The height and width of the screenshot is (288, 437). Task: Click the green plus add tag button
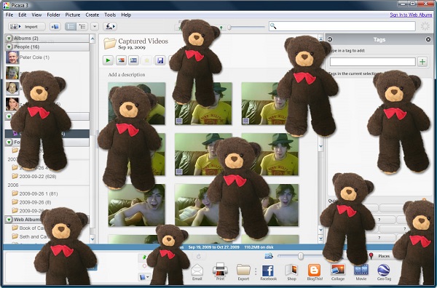(x=422, y=62)
